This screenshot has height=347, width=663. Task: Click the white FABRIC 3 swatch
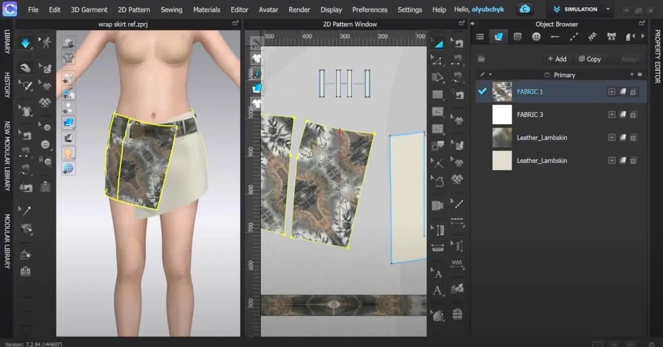(502, 115)
